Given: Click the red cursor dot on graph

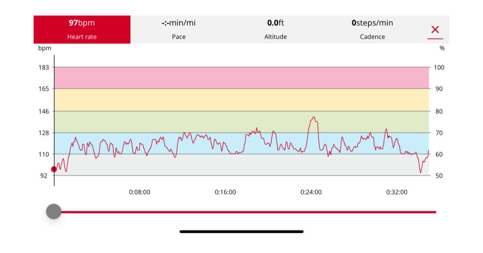Looking at the screenshot, I should click(54, 169).
